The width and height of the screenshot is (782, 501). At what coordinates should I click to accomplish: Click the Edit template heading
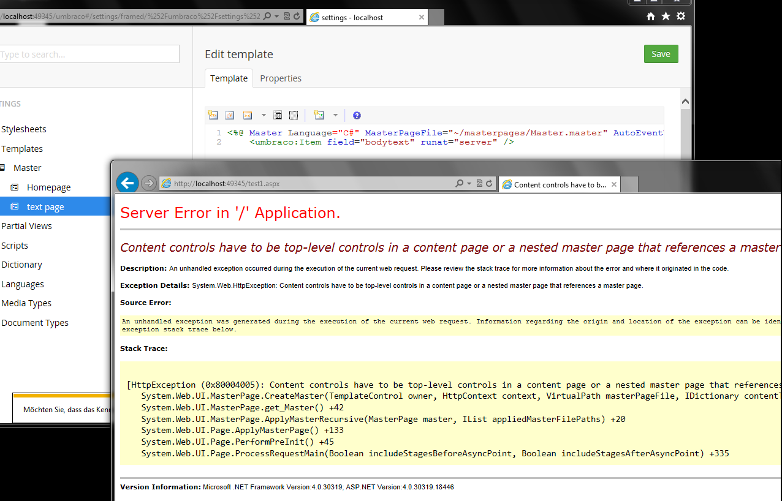coord(239,54)
